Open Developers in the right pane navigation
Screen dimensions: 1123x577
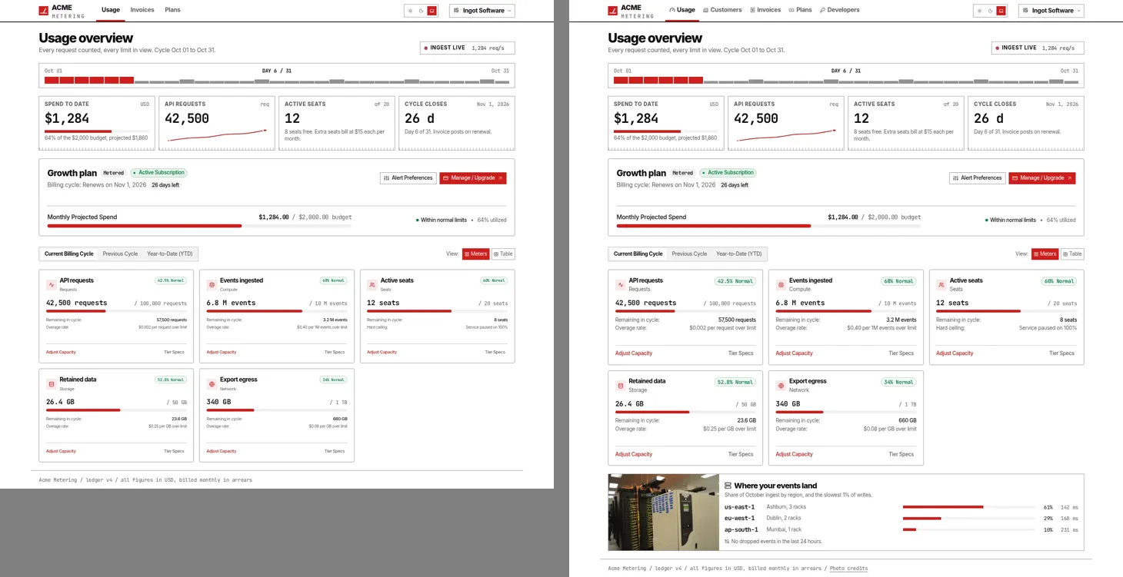[840, 10]
